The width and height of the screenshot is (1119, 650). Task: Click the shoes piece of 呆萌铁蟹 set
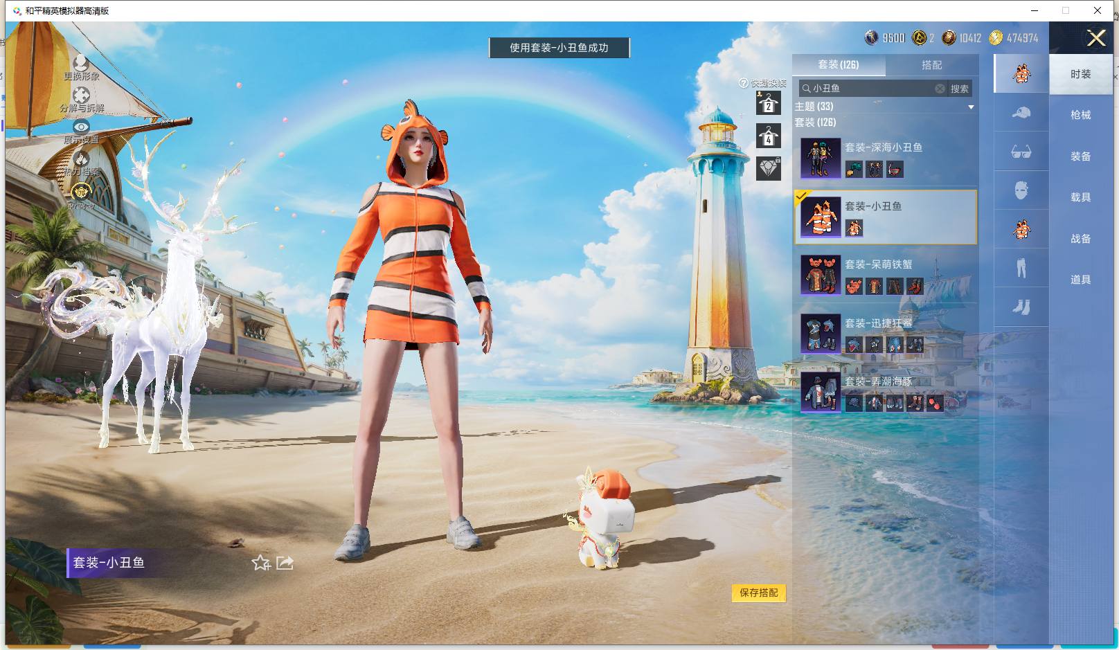pos(915,286)
